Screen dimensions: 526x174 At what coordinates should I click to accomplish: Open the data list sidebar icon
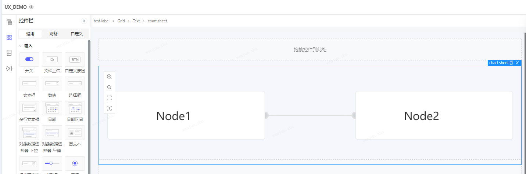click(9, 53)
